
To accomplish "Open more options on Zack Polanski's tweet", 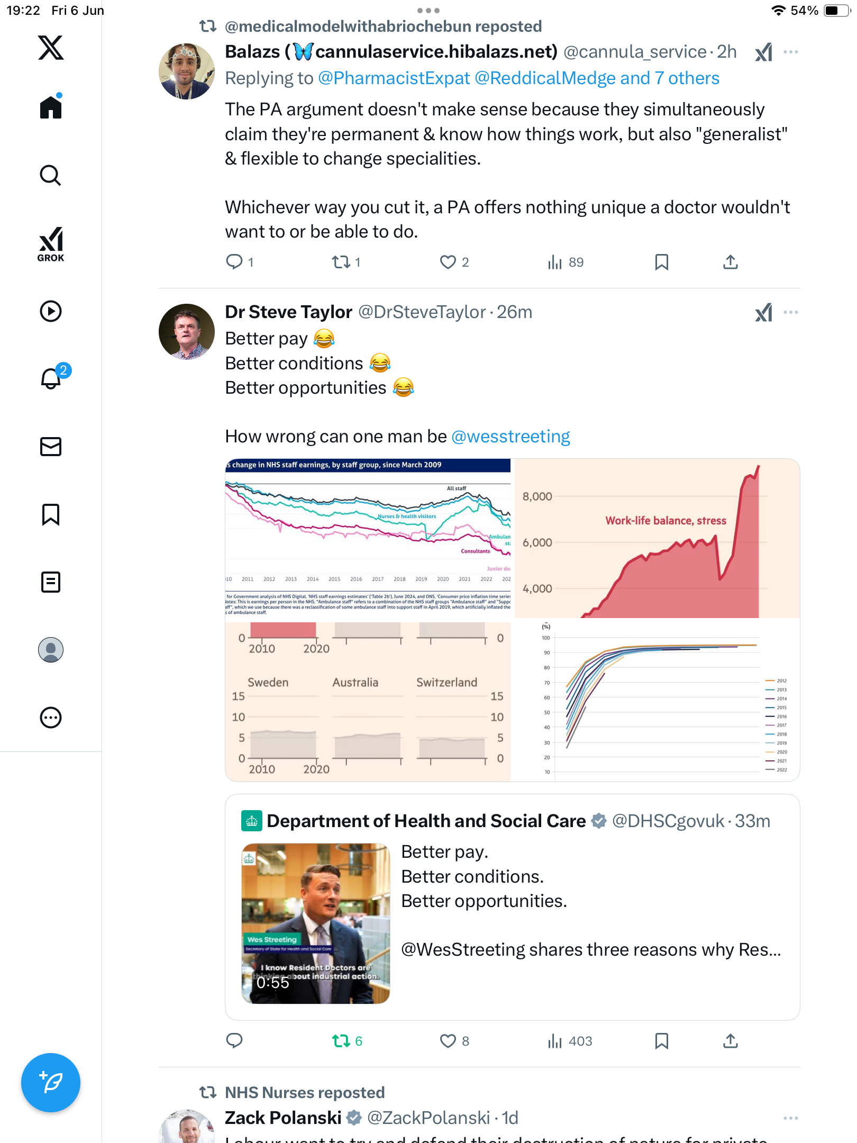I will point(791,1118).
